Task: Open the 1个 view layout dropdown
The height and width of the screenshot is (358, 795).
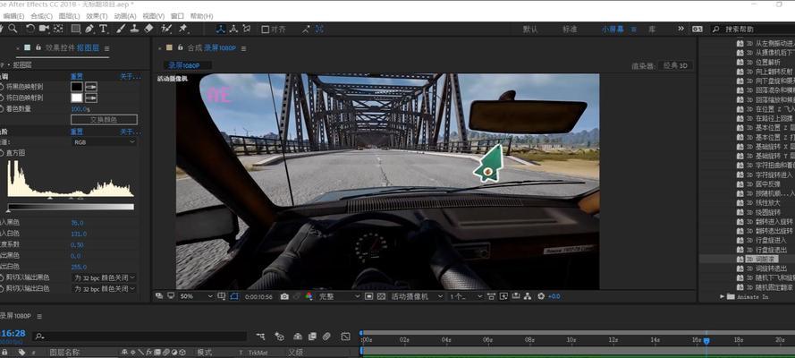Action: (465, 296)
